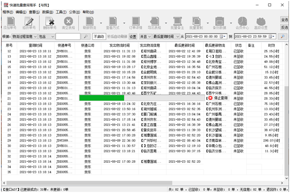Open calendar picker for start date

[x=222, y=36]
